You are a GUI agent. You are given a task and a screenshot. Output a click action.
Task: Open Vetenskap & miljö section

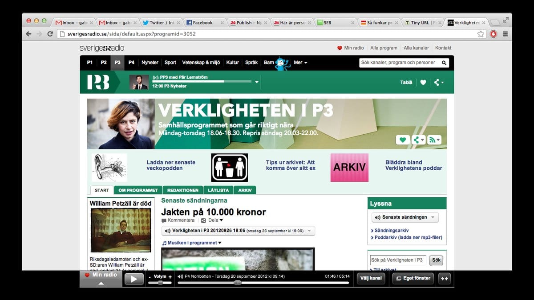point(202,63)
